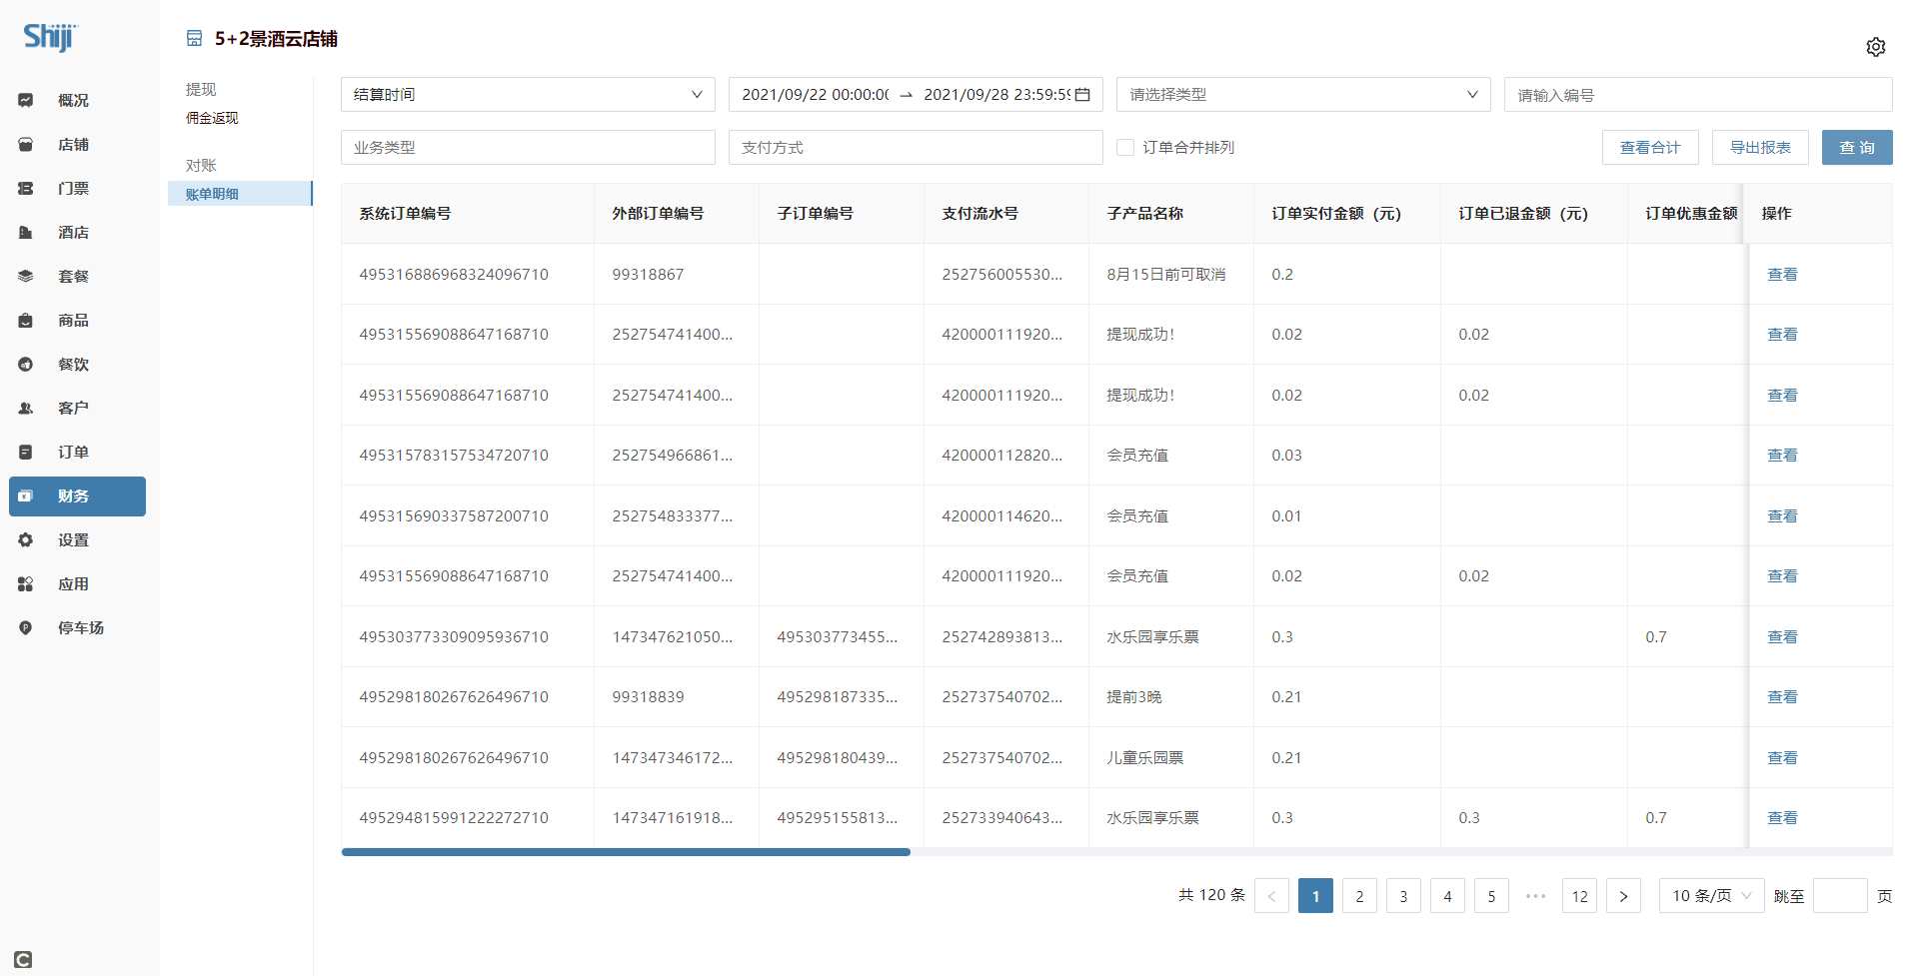Open the settings gear icon at top right
The image size is (1919, 976).
point(1875,47)
